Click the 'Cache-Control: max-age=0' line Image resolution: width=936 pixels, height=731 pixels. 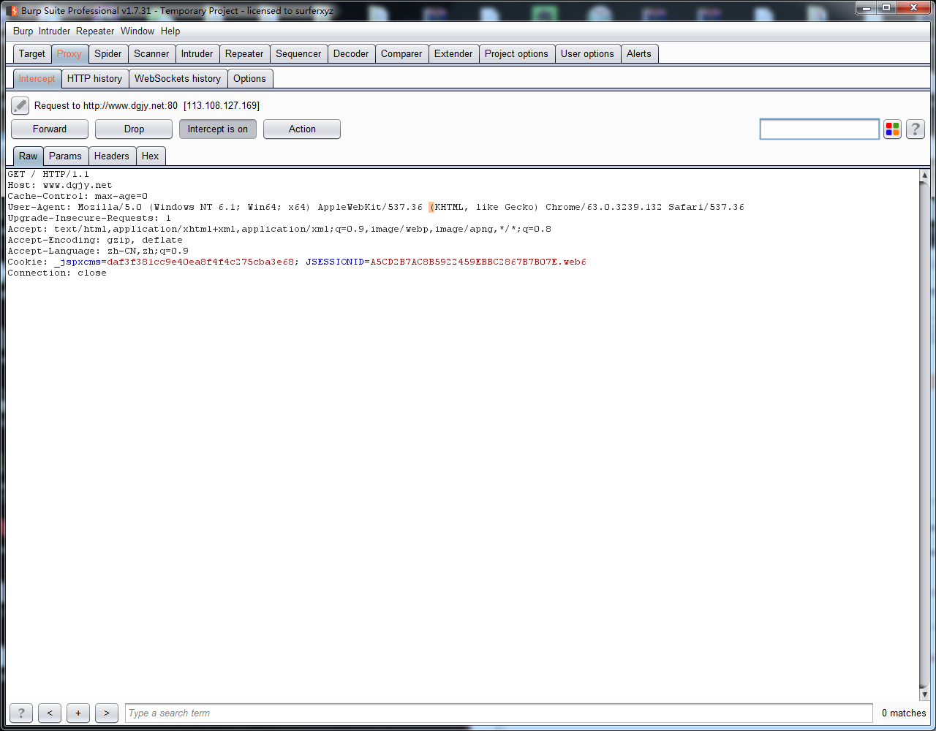click(x=78, y=196)
